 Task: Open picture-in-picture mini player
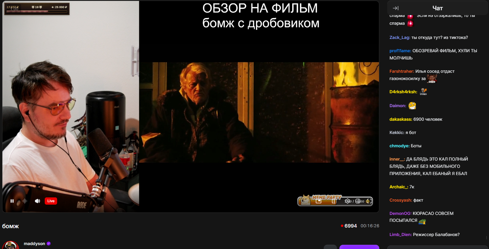(319, 201)
